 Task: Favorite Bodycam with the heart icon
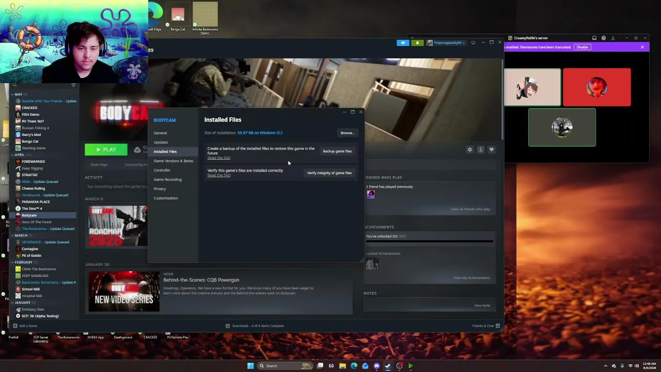point(492,150)
